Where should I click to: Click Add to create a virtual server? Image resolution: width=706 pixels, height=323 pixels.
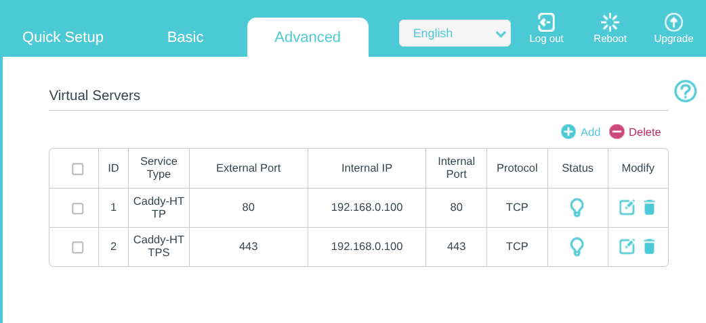[x=581, y=132]
